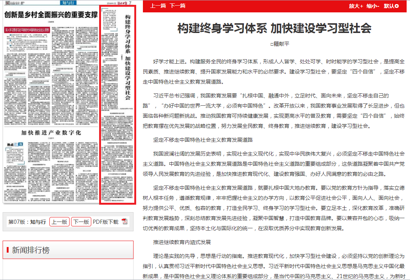Click the 放大+ enlarge text control
This screenshot has width=410, height=280.
[356, 6]
